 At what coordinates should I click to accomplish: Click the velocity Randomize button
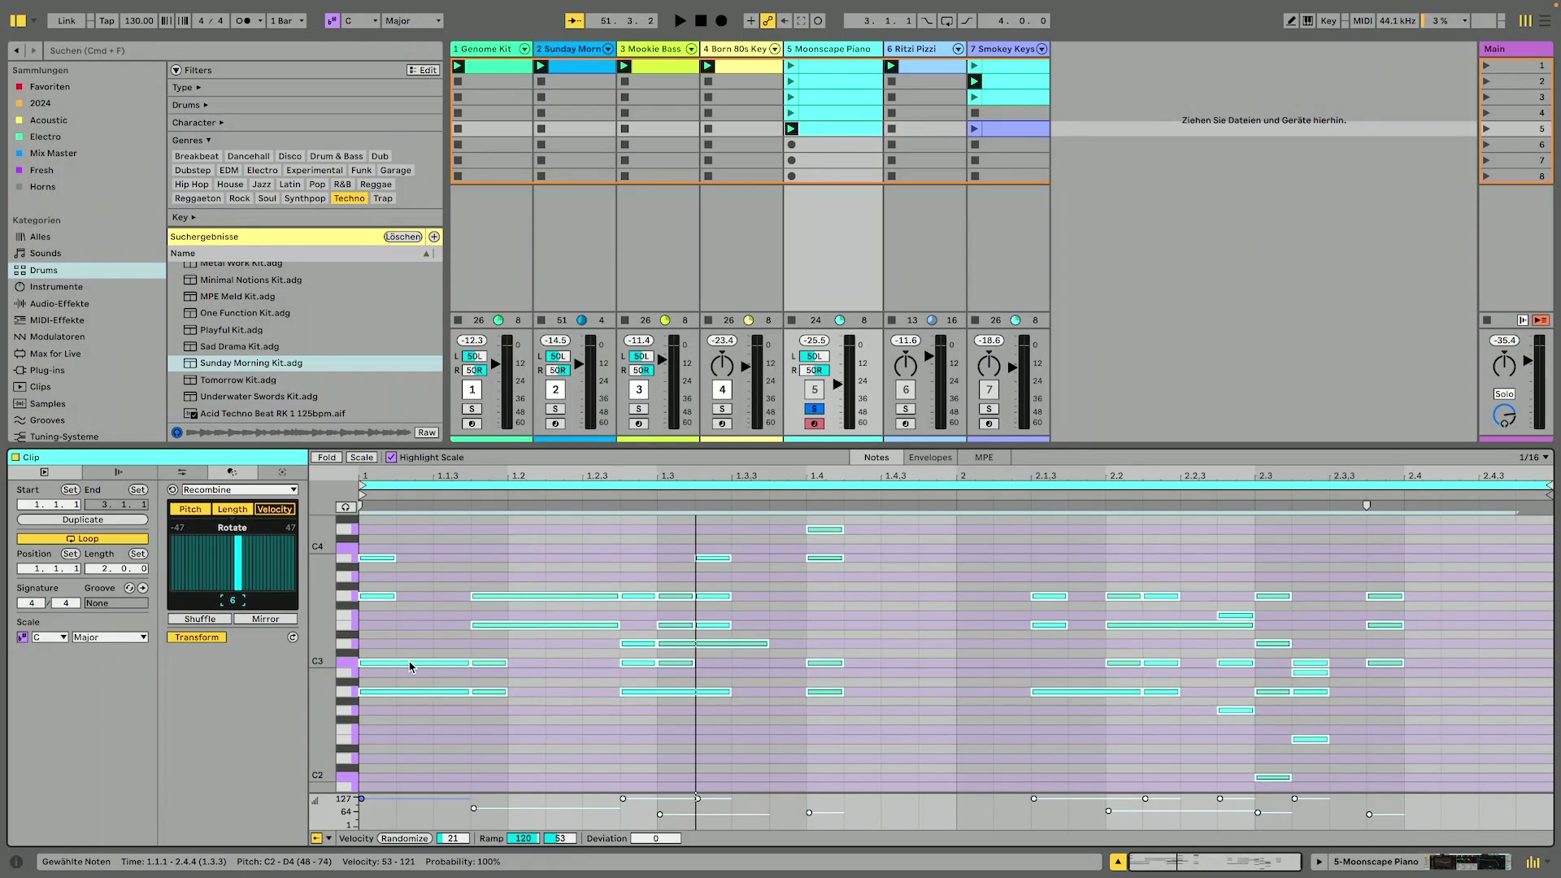404,839
